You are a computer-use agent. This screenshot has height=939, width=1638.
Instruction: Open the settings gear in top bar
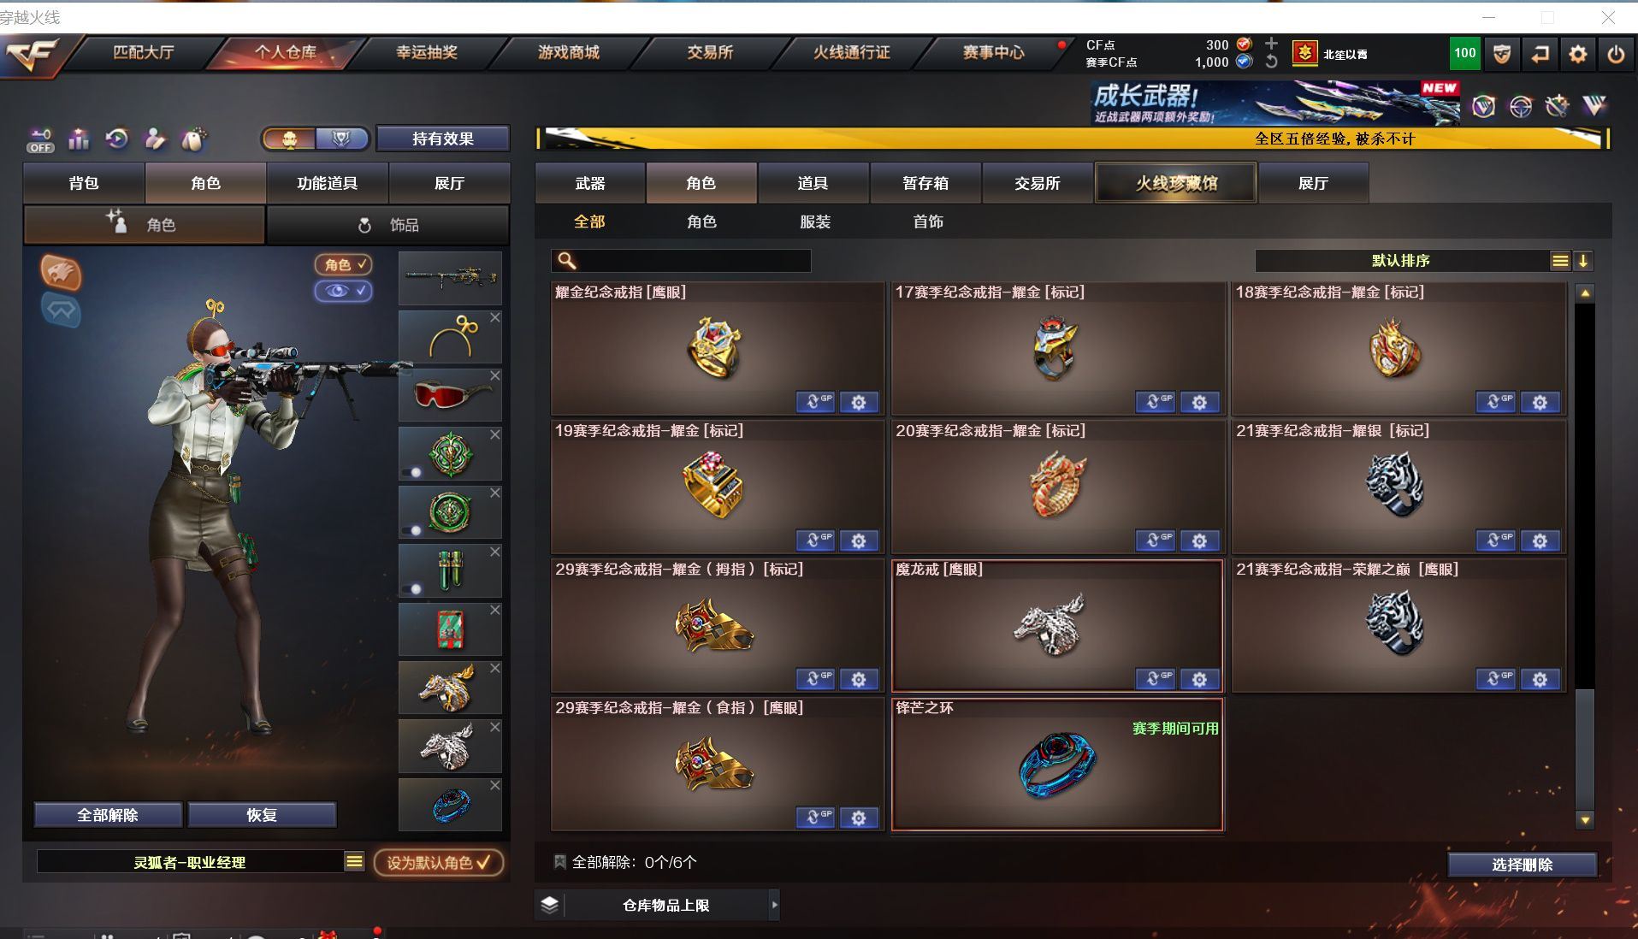(x=1577, y=54)
